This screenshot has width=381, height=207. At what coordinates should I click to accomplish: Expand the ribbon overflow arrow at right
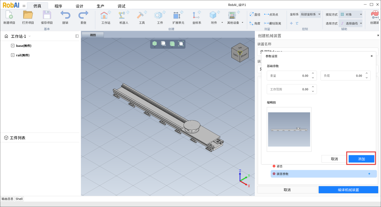click(x=379, y=20)
